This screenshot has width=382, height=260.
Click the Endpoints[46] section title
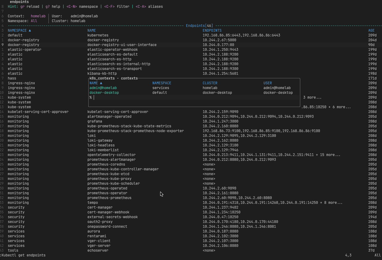[199, 26]
